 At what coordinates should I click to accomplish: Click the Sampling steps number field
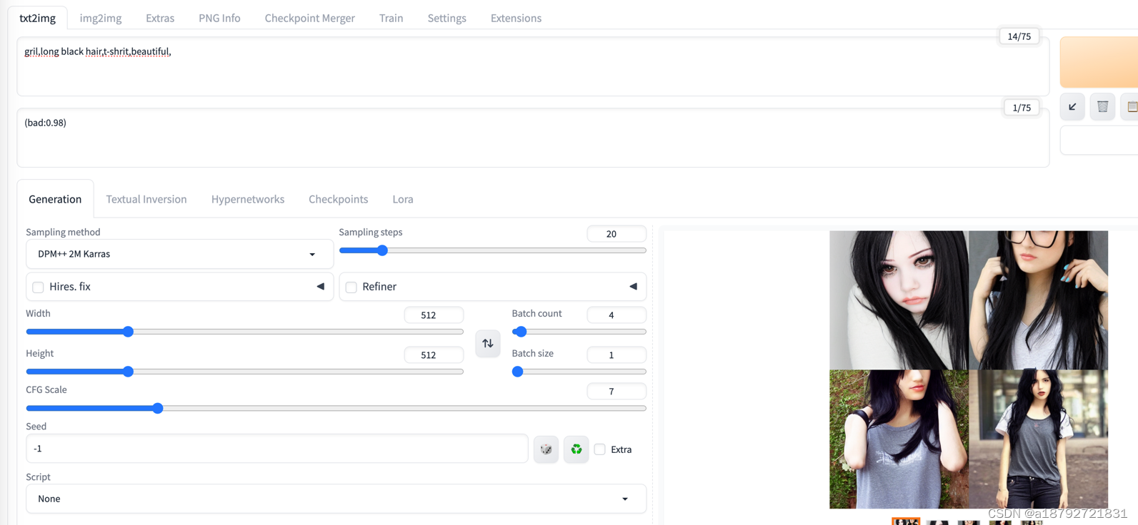point(616,234)
